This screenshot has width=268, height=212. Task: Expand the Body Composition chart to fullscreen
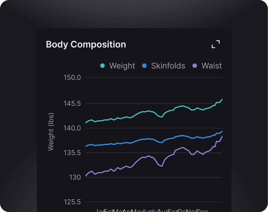pyautogui.click(x=216, y=44)
